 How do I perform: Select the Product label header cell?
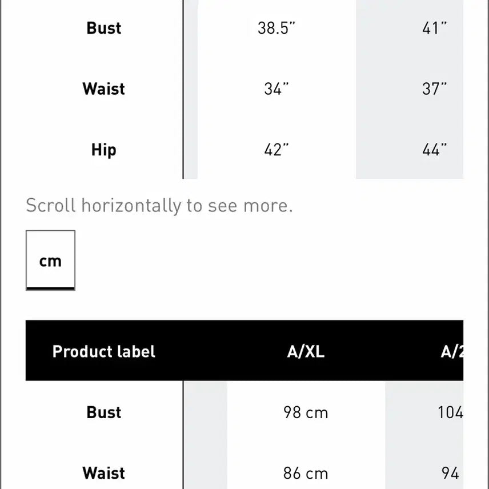104,351
